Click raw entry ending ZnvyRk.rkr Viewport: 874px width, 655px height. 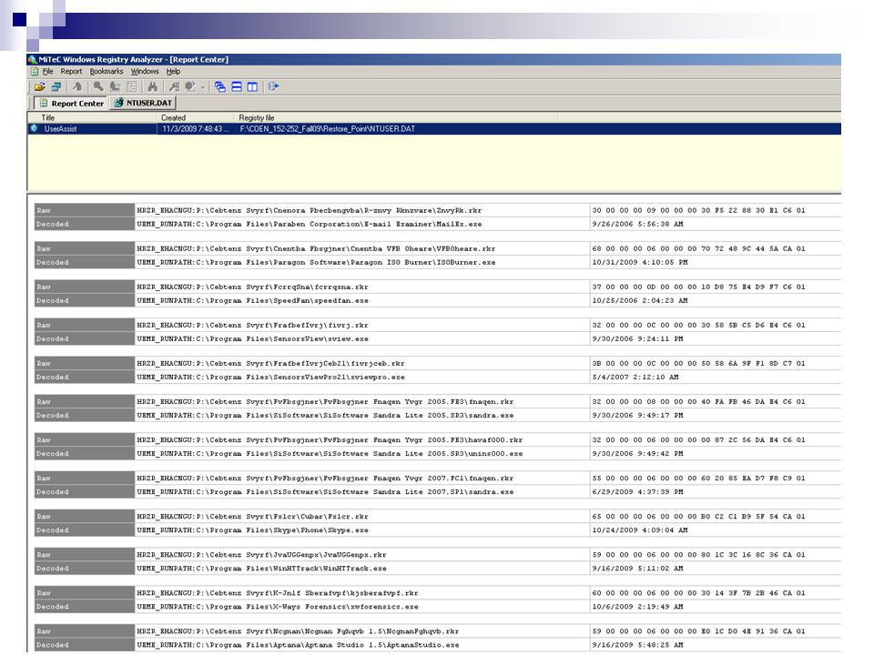tap(310, 210)
